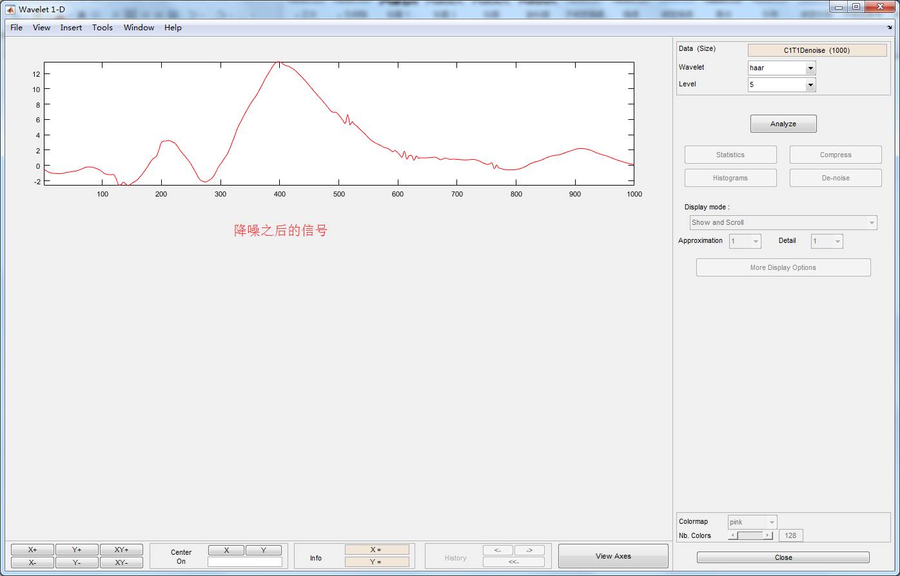This screenshot has height=576, width=900.
Task: Click the Center On input field
Action: pos(245,562)
